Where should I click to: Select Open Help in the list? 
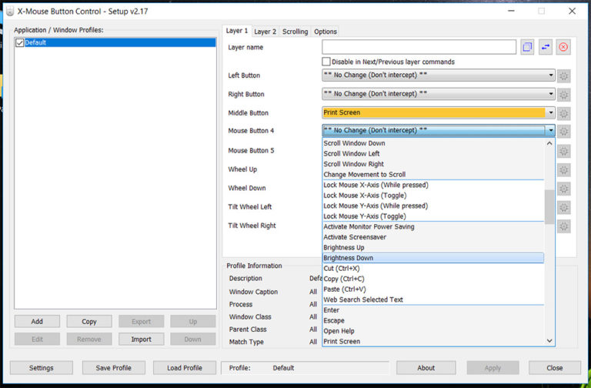click(433, 331)
